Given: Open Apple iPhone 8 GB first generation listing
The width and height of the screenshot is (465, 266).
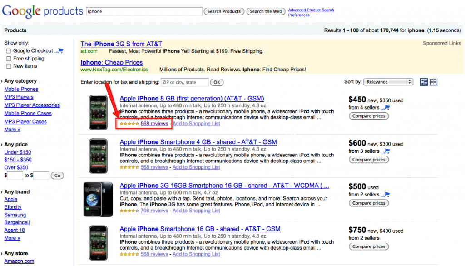Looking at the screenshot, I should 192,99.
